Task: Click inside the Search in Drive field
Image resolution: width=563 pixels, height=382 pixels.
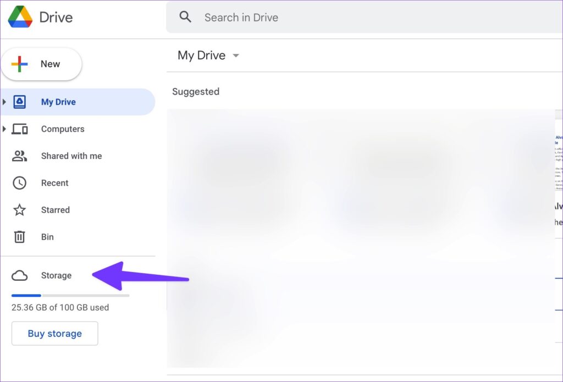Action: pyautogui.click(x=275, y=17)
